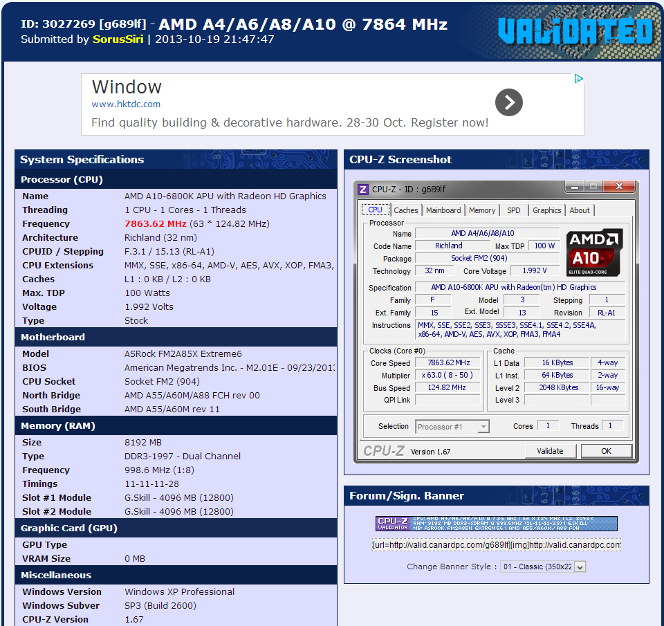Click the DDR3-1997 - Dual Channel text
This screenshot has height=626, width=664.
pyautogui.click(x=183, y=456)
